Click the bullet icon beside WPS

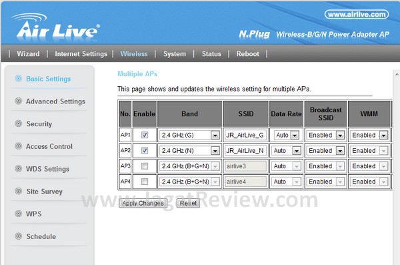pyautogui.click(x=19, y=214)
